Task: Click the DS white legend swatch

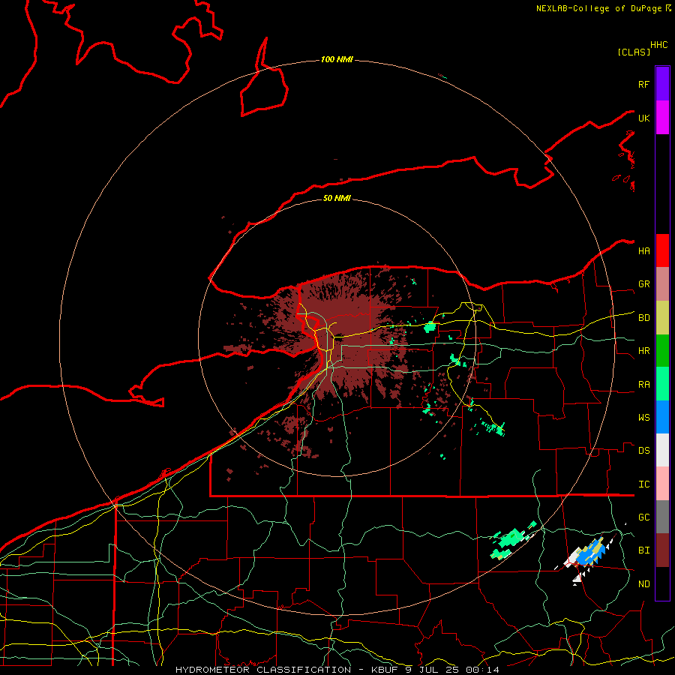Action: (x=662, y=450)
